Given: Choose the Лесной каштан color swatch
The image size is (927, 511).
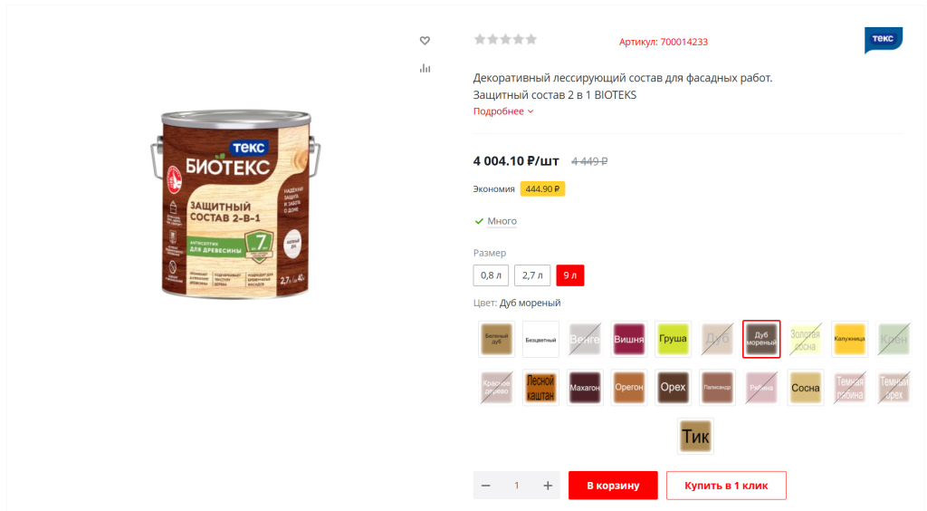Looking at the screenshot, I should pos(540,388).
